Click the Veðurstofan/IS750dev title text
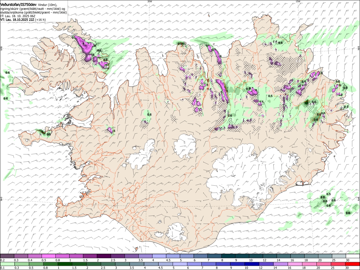This screenshot has width=360, height=270. tap(18, 5)
